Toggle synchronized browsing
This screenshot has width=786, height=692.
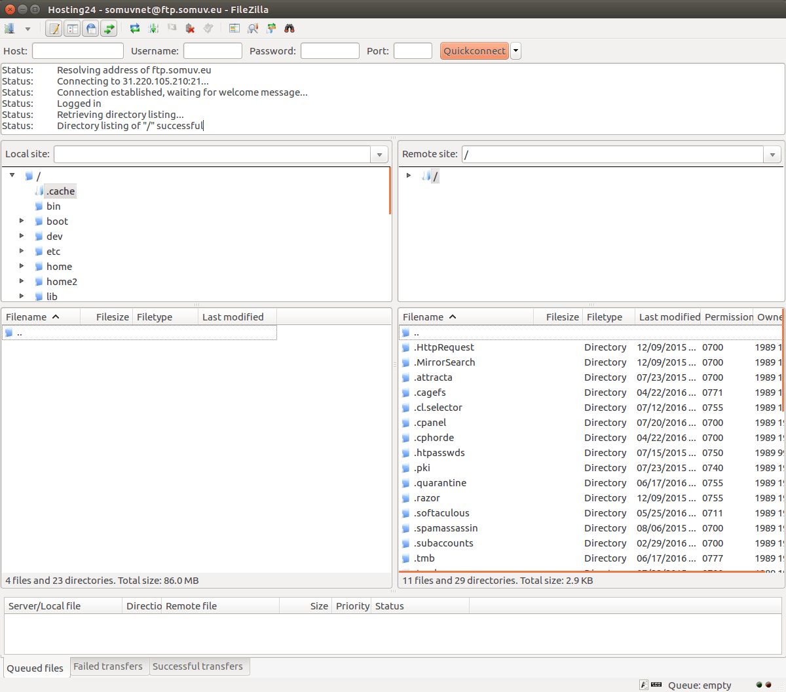tap(271, 28)
